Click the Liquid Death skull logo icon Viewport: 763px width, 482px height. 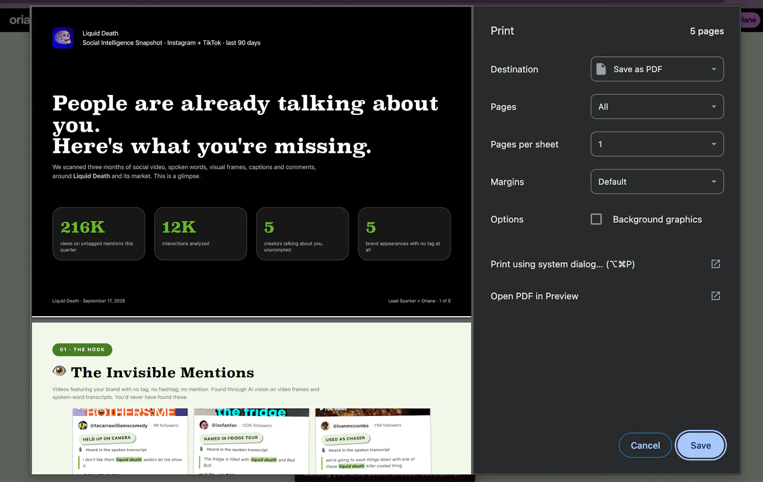(x=63, y=38)
